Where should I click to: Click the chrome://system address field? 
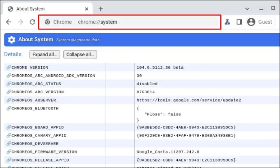point(130,22)
